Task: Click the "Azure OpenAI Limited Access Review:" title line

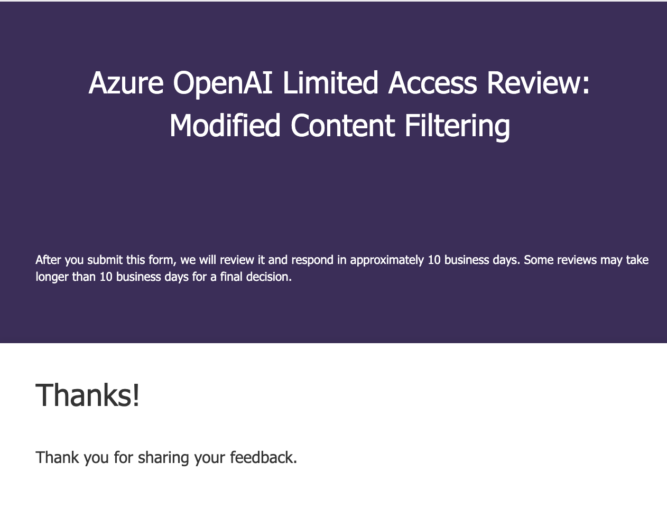Action: [x=339, y=83]
